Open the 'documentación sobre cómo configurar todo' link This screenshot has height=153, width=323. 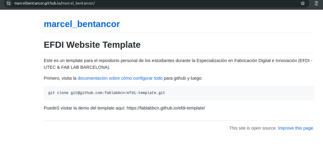pos(120,78)
